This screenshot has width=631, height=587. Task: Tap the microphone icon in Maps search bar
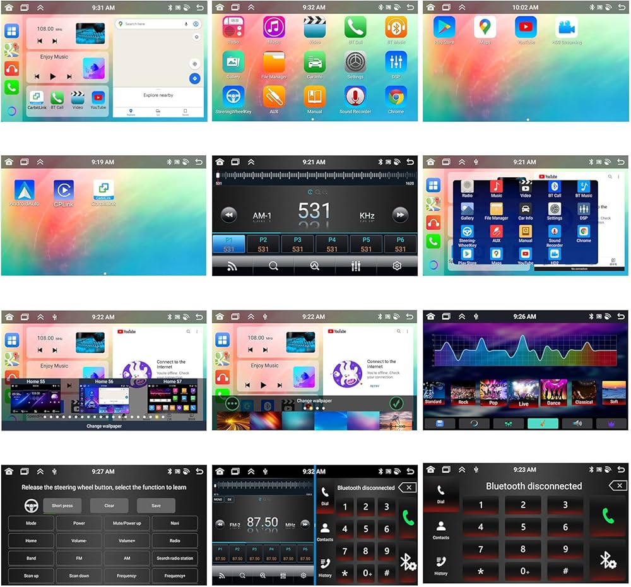[186, 24]
